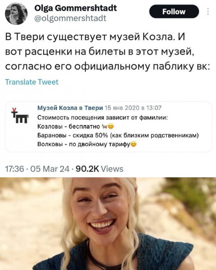View the 90.2K Views count
The height and width of the screenshot is (270, 216).
click(x=99, y=169)
